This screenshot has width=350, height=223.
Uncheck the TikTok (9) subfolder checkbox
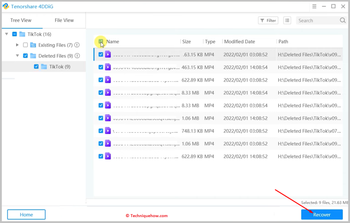click(x=36, y=66)
